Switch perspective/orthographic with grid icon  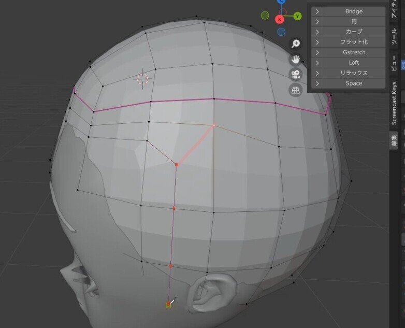point(296,90)
